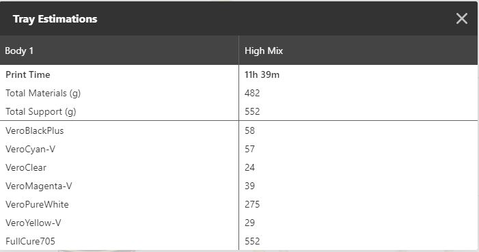Select the VeroBlackPlus value 58

pyautogui.click(x=249, y=130)
